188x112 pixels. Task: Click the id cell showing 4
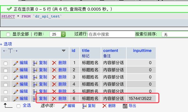(x=74, y=84)
